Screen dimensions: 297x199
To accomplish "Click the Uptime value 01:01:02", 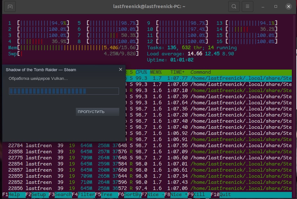I will pos(182,60).
